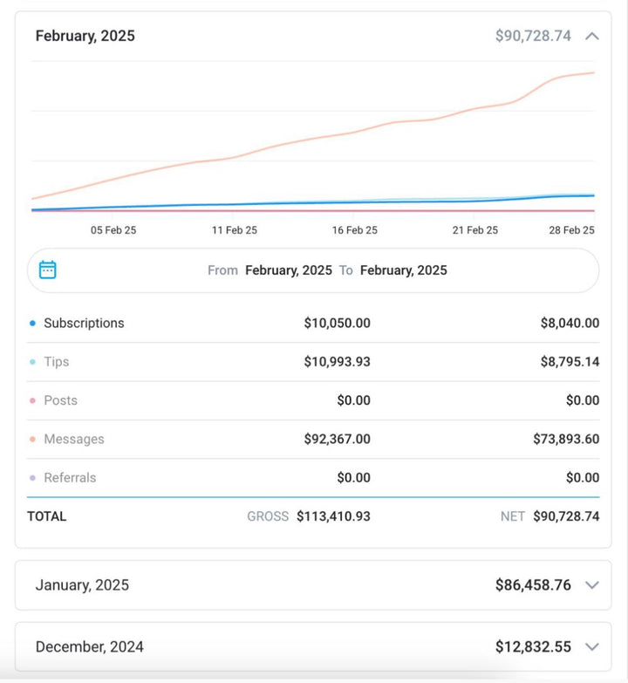628x683 pixels.
Task: Collapse the February, 2025 earnings section
Action: [x=592, y=36]
